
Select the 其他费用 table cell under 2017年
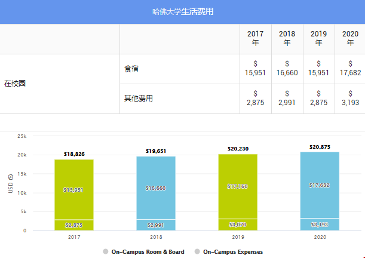pos(256,99)
